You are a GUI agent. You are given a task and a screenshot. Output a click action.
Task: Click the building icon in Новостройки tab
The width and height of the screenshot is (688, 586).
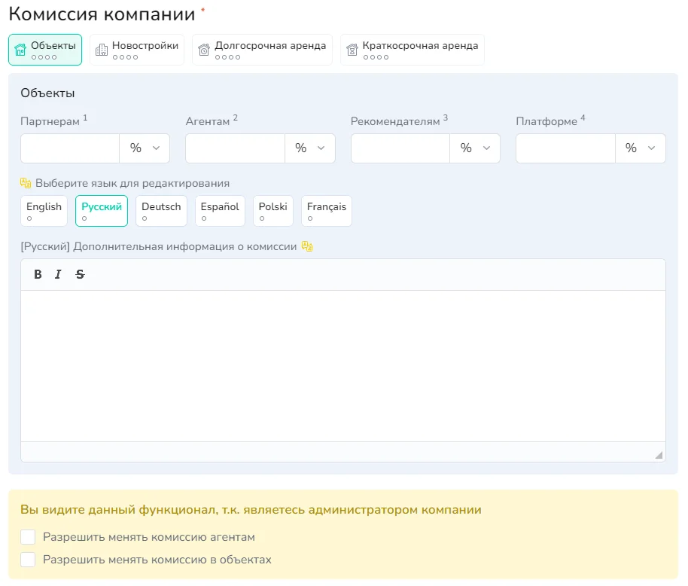[x=102, y=50]
